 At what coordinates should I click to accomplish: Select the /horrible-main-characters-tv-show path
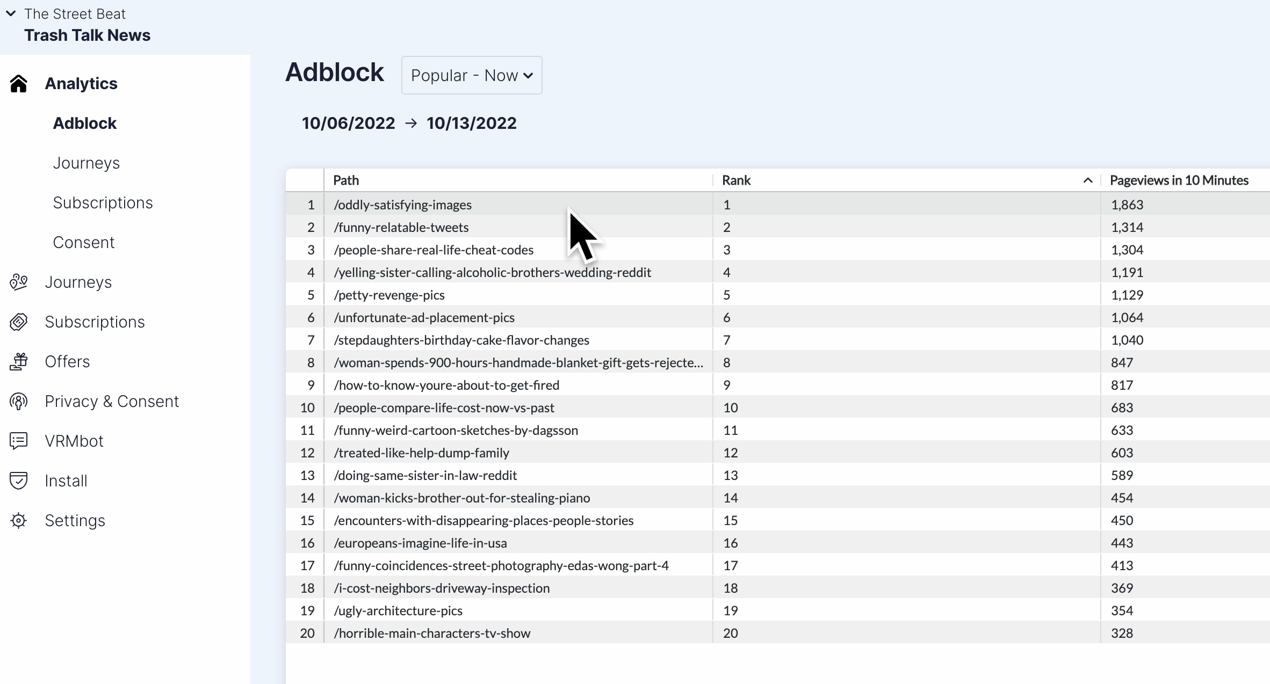coord(432,634)
